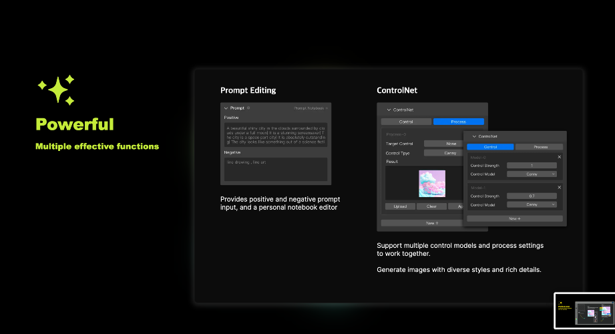
Task: Click the Result label
Action: click(x=392, y=162)
